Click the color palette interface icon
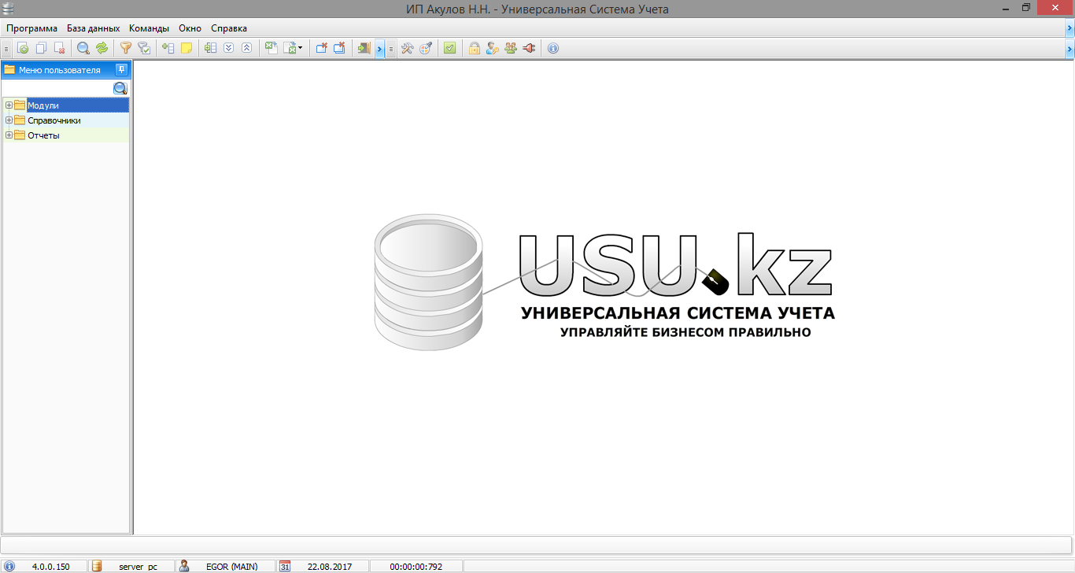 426,48
